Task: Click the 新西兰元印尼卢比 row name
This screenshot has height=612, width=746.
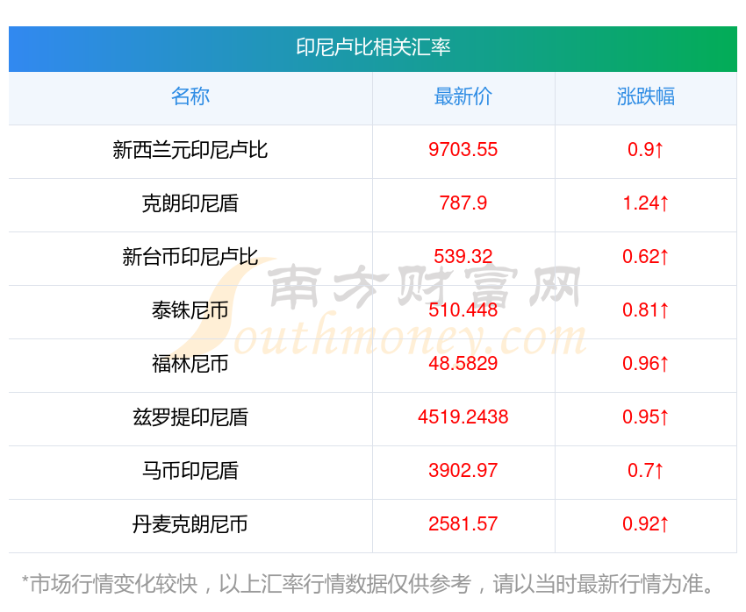Action: pyautogui.click(x=190, y=150)
